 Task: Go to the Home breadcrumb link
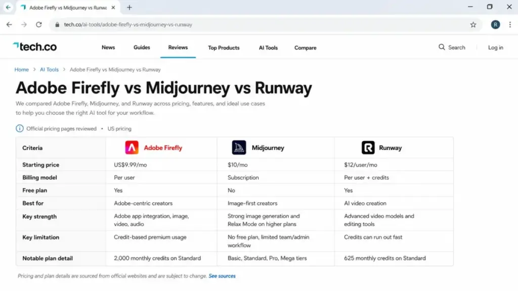[21, 70]
